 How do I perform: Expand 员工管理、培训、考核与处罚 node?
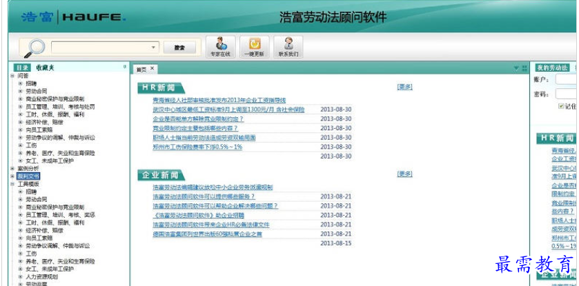[20, 107]
